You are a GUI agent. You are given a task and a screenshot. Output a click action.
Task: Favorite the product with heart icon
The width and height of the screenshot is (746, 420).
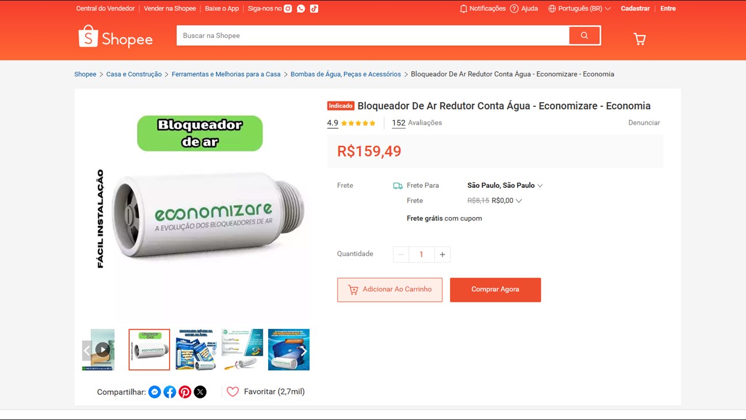(233, 392)
